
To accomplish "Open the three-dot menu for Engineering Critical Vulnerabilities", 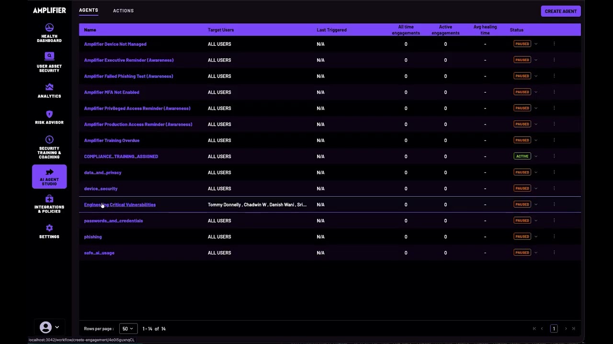I will pyautogui.click(x=554, y=204).
